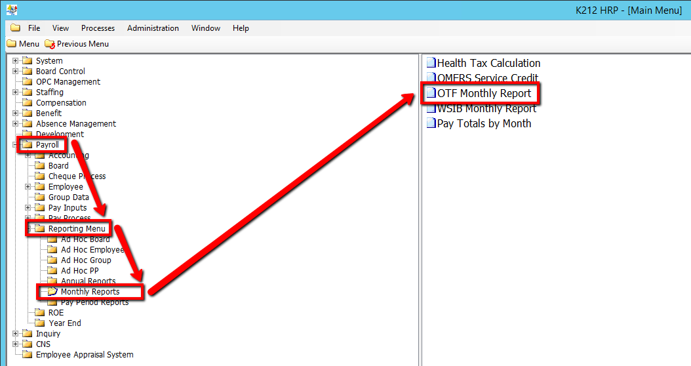Click the K212 HRP application icon in title bar

coord(11,10)
